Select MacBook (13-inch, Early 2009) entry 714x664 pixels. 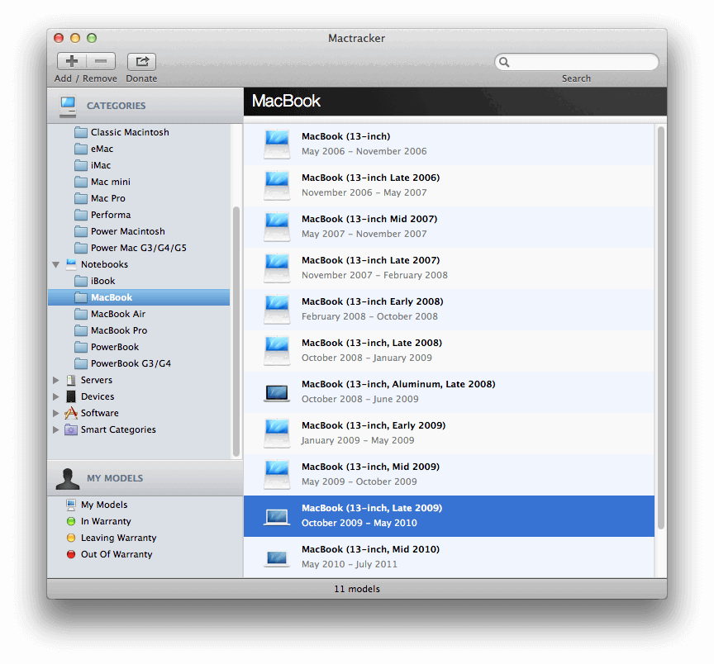[x=449, y=434]
